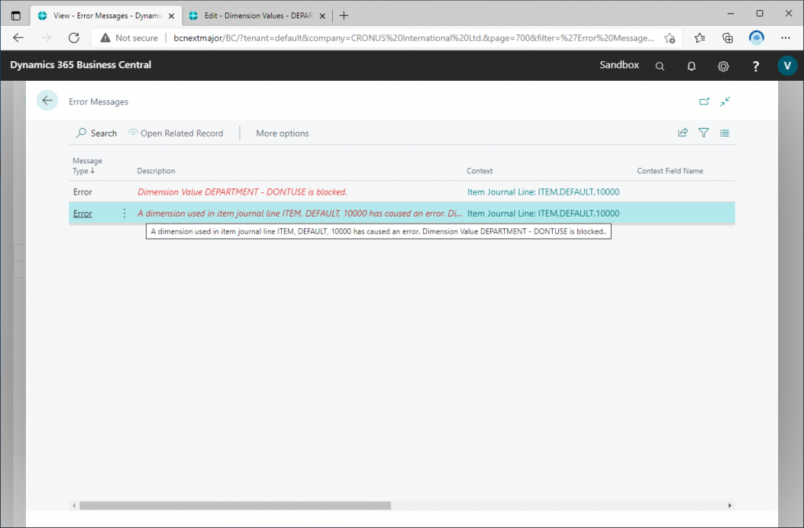The width and height of the screenshot is (804, 528).
Task: Open the notifications bell
Action: (692, 66)
